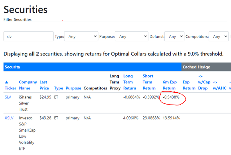Open the XSLV ticker link
The height and width of the screenshot is (155, 231).
(x=9, y=118)
